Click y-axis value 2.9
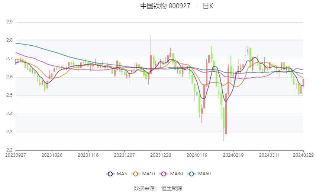316x192 pixels. [x=9, y=22]
